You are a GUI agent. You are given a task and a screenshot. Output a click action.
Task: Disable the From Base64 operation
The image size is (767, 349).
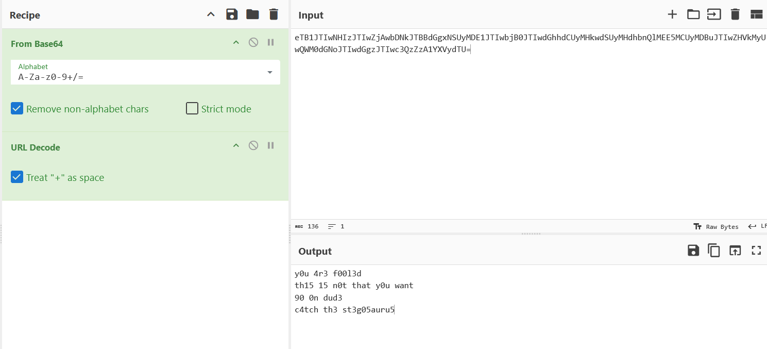point(253,42)
